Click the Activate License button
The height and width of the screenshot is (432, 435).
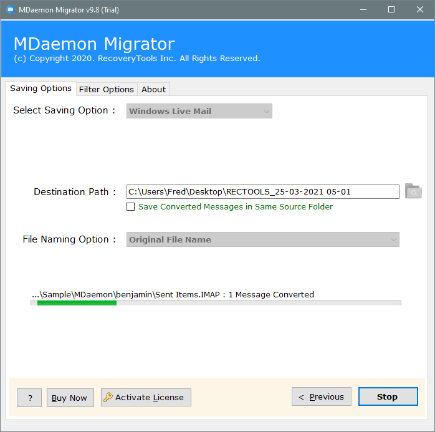coord(146,397)
